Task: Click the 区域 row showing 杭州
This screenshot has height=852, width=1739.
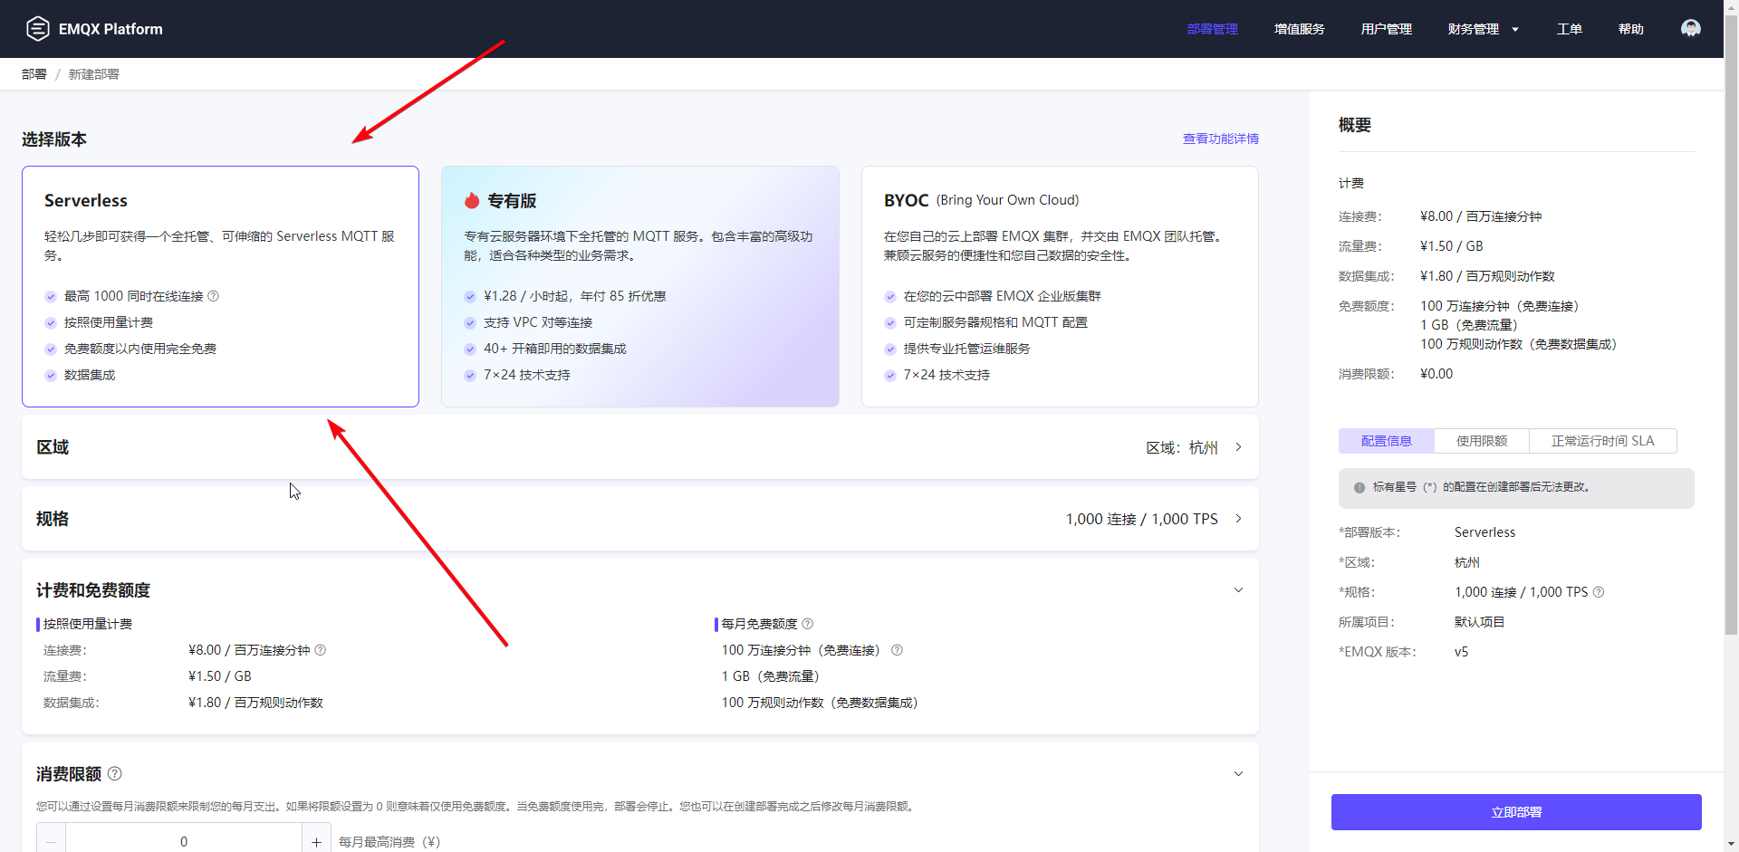Action: point(640,447)
